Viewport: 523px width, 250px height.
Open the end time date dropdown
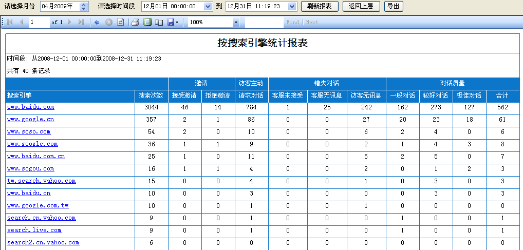tap(292, 7)
